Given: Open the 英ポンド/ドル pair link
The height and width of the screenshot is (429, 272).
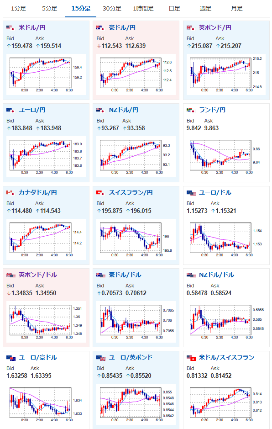Looking at the screenshot, I should 38,275.
